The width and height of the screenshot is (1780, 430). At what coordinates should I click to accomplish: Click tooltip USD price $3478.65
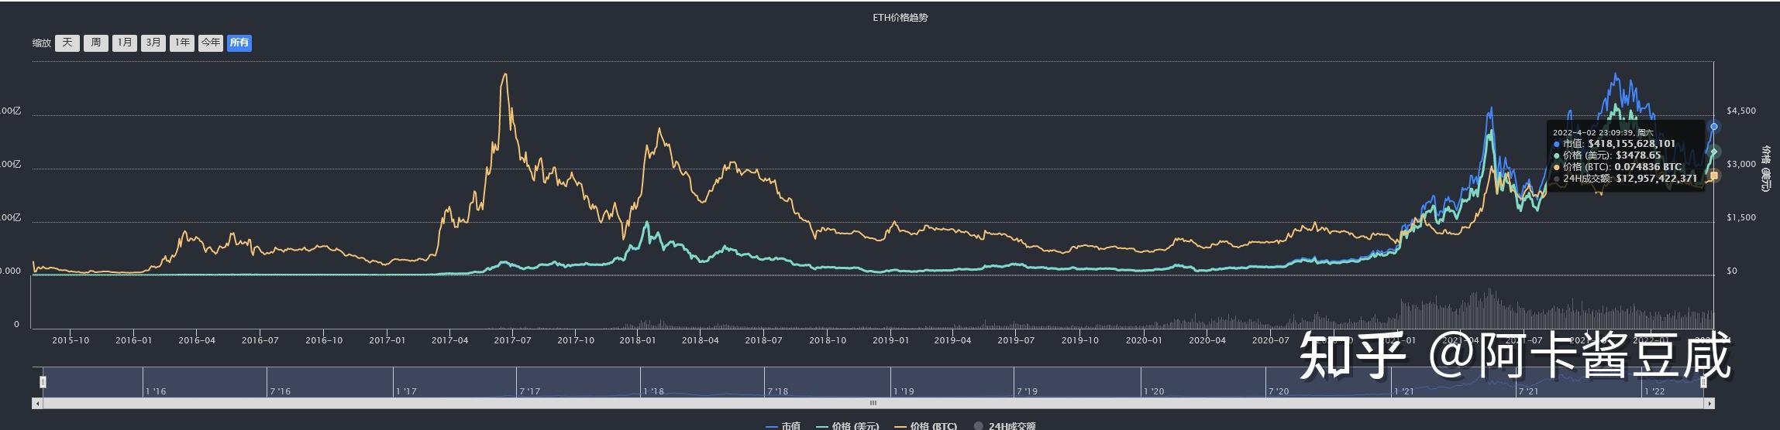1637,155
